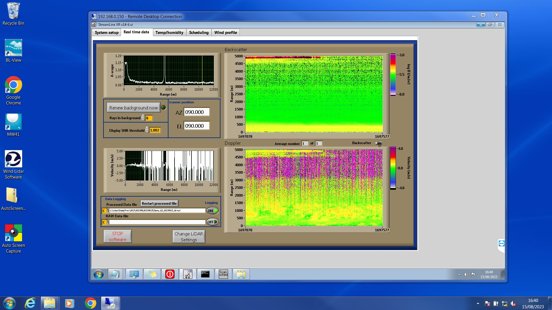
Task: Open the command prompt taskbar icon
Action: click(205, 274)
